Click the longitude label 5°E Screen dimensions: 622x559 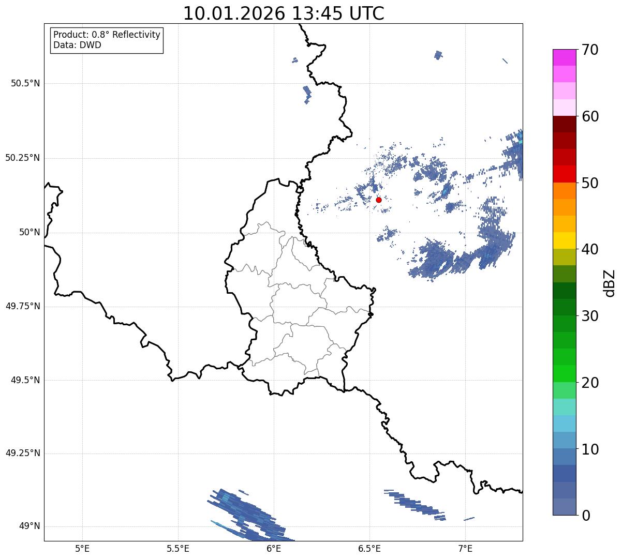point(83,548)
